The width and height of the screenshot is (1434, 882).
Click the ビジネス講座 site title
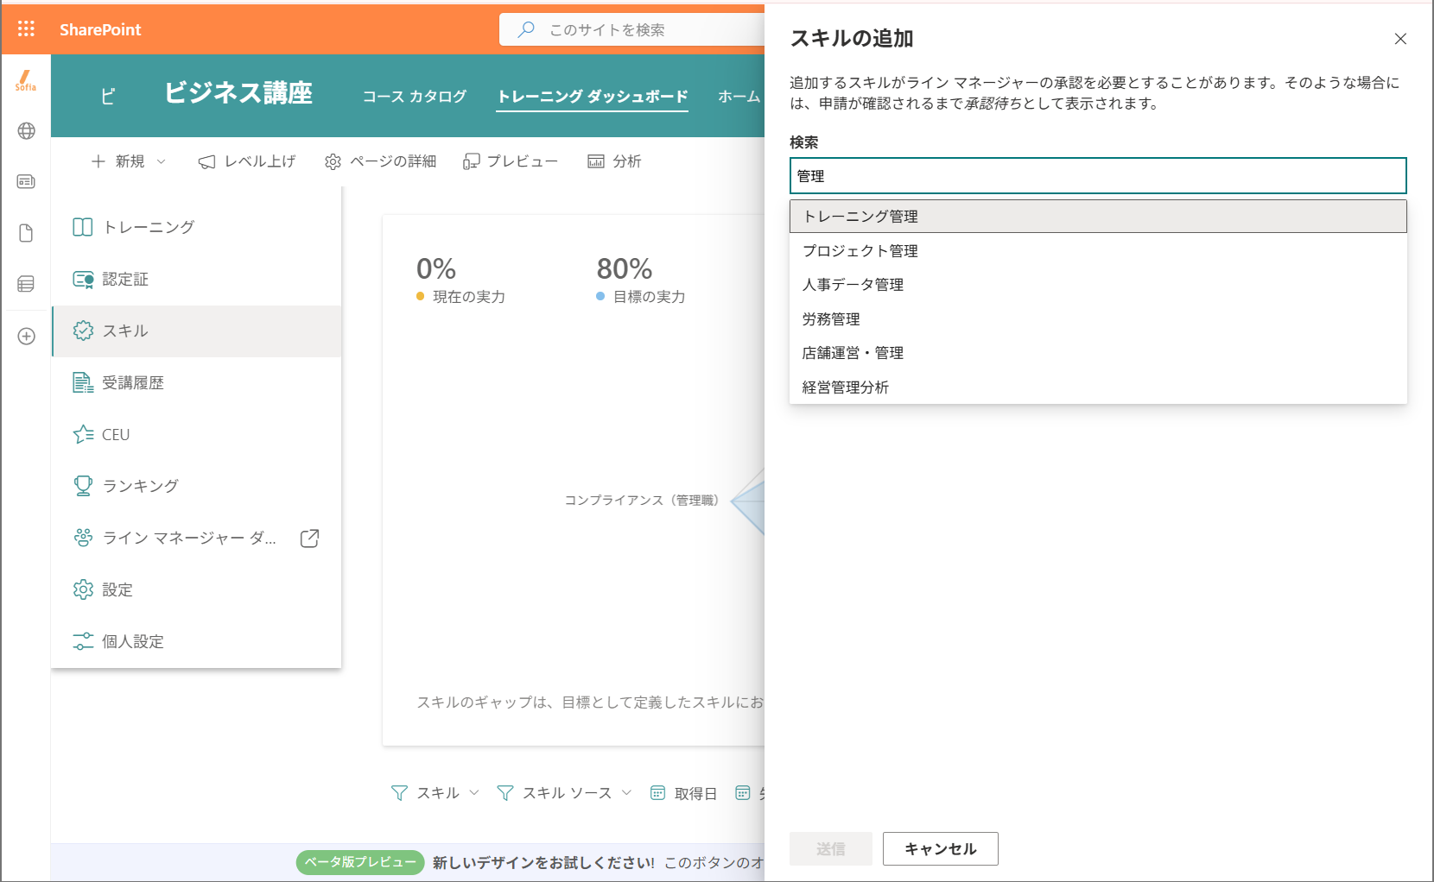238,92
